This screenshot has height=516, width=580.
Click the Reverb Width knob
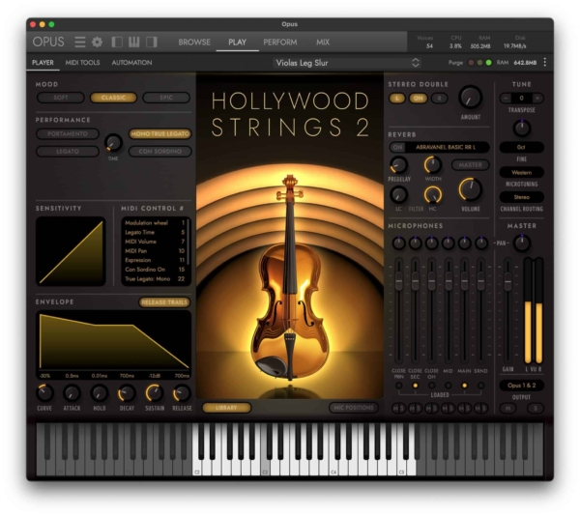click(432, 165)
